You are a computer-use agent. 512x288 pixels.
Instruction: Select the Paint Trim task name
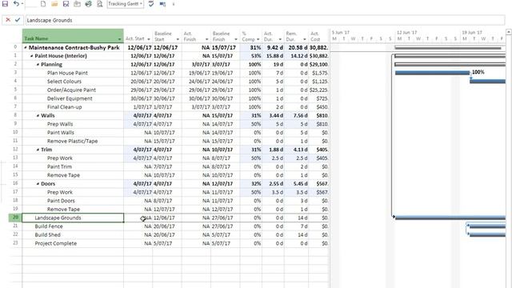[59, 166]
